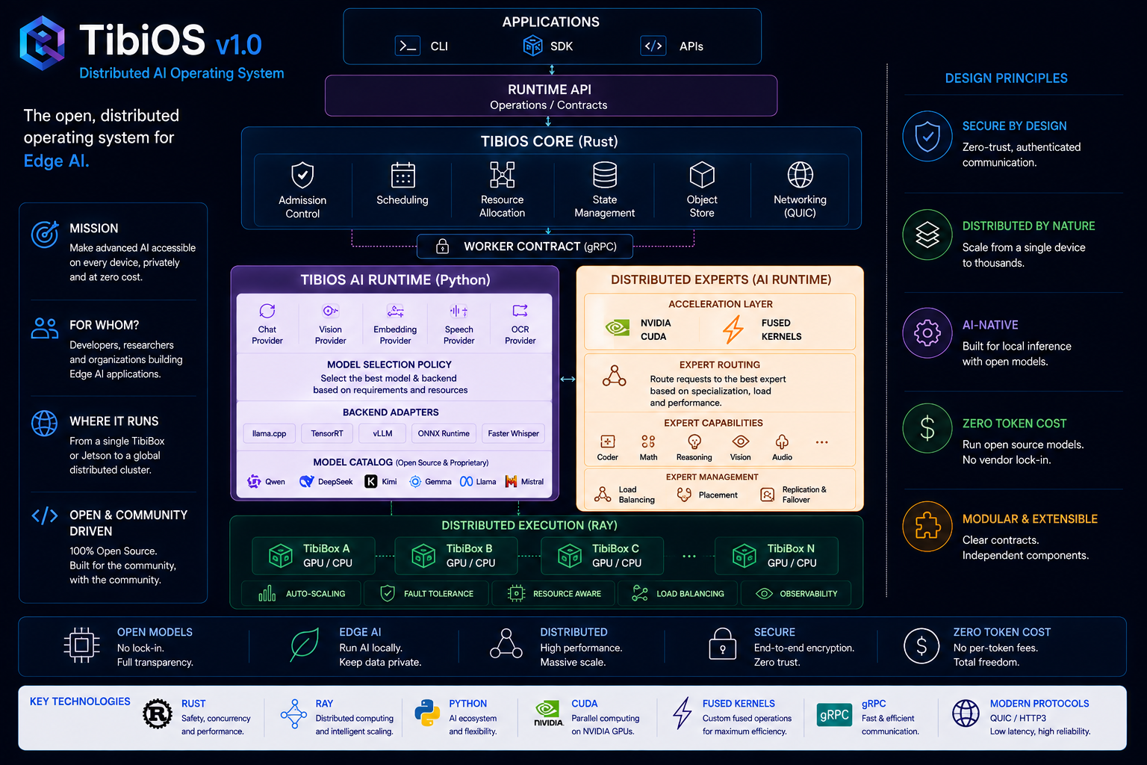
Task: Select the Zero Token Cost dollar circle
Action: (x=927, y=429)
